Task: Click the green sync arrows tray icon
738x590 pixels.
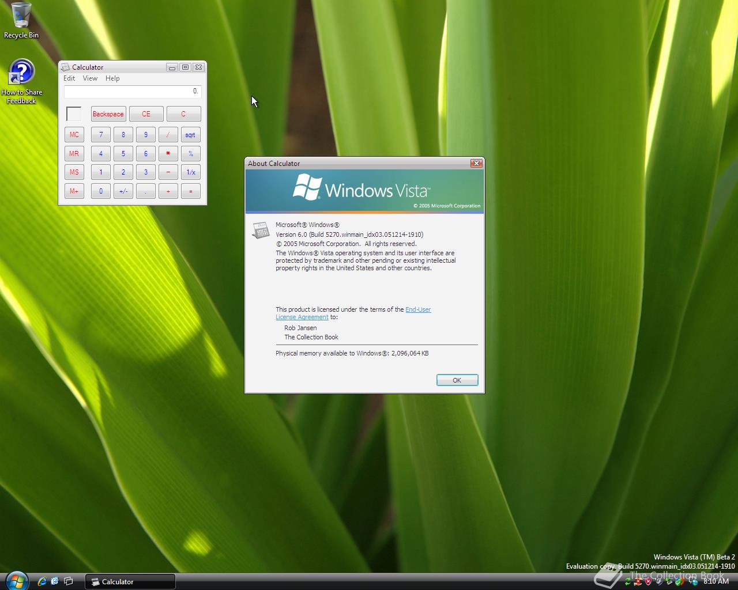Action: 628,582
